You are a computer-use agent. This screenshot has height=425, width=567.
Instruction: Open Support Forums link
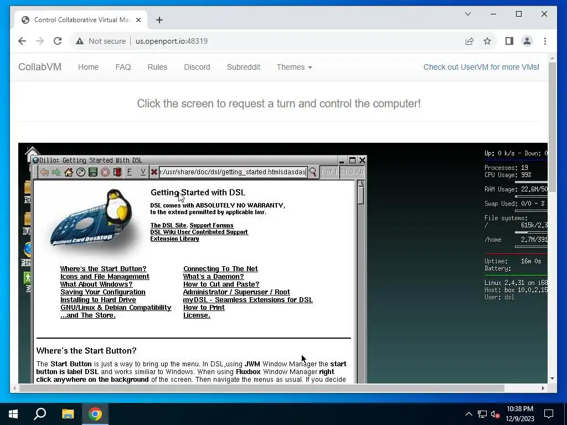point(212,225)
